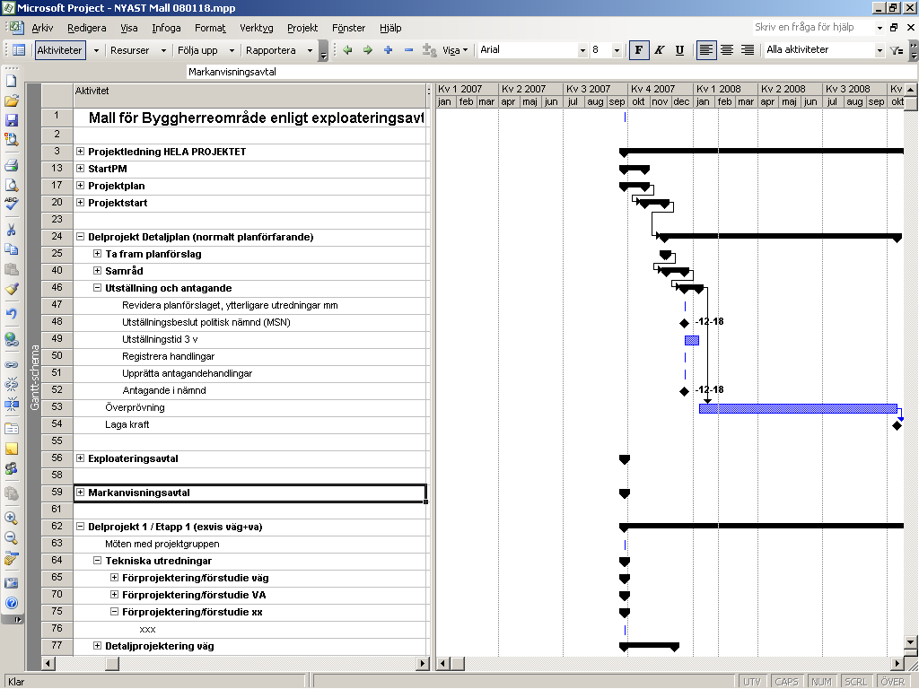Open the font size dropdown
919x689 pixels.
(x=617, y=50)
